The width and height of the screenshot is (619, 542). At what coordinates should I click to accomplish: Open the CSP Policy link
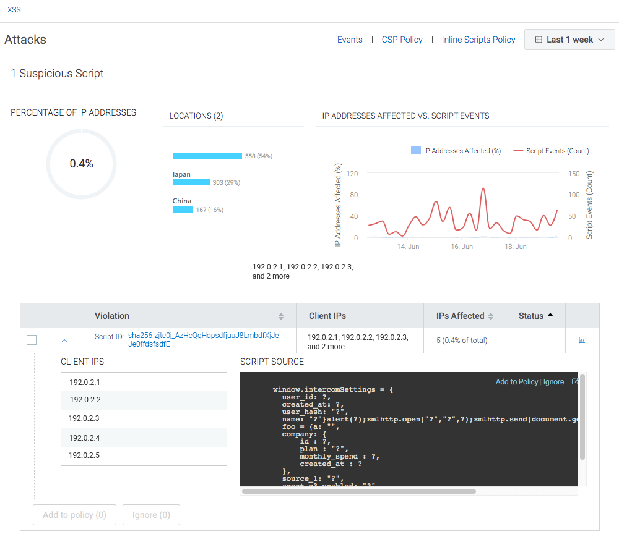pos(402,40)
